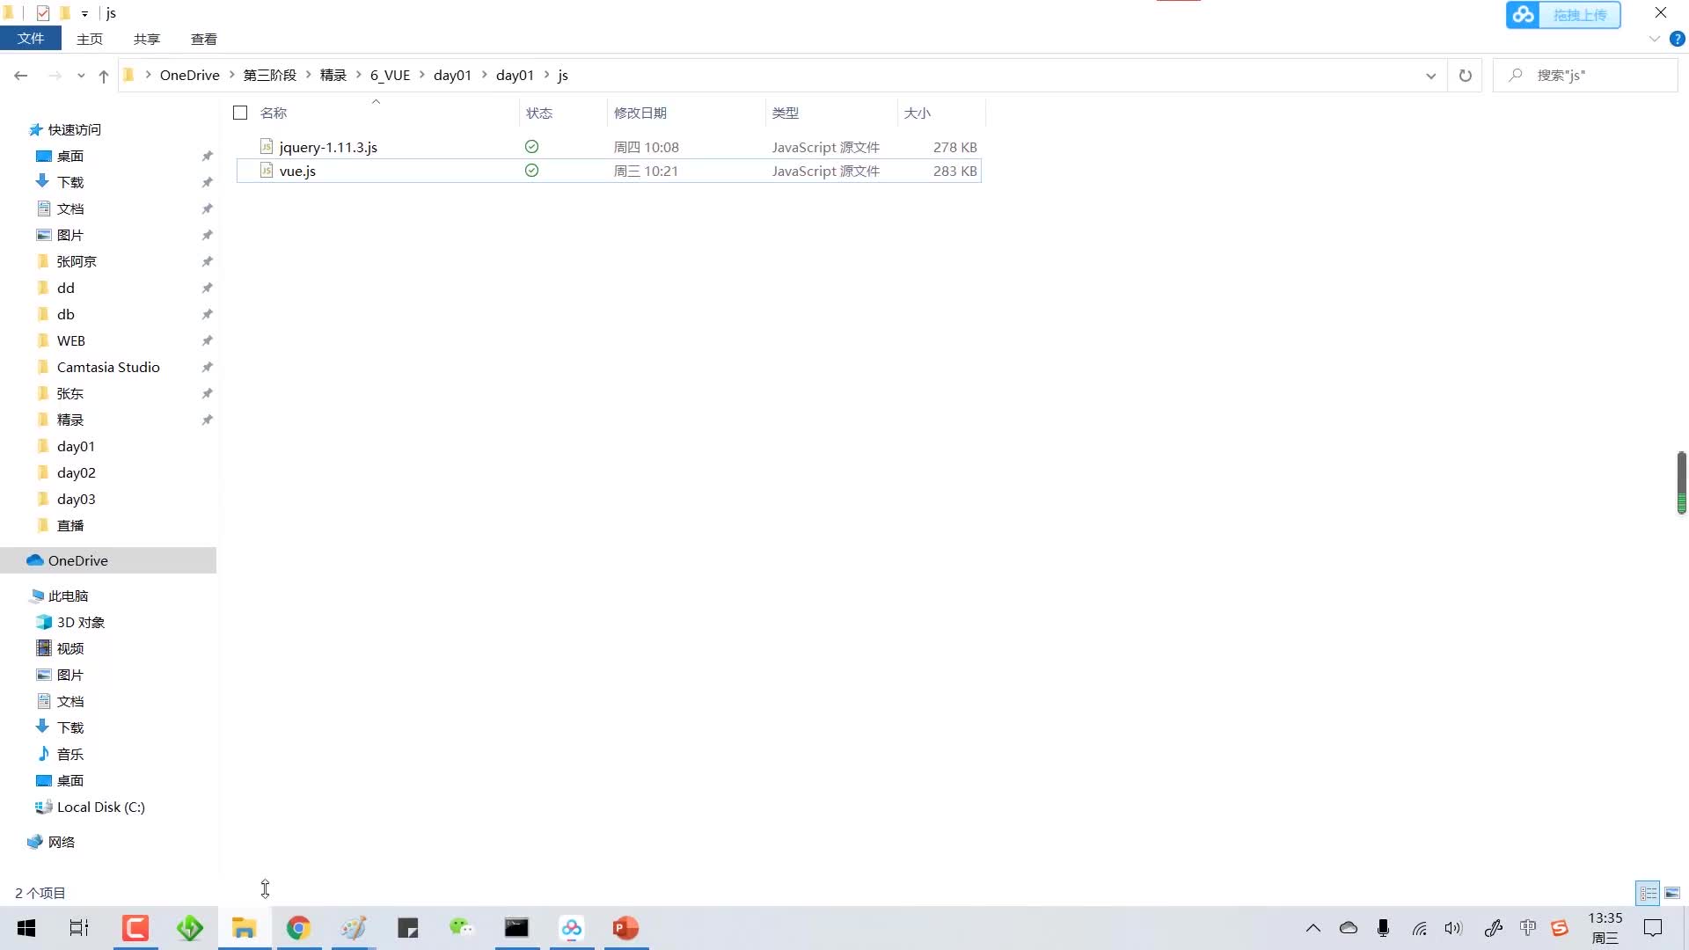Expand chevron after OneDrive in breadcrumb
Screen dimensions: 1689x950
(232, 75)
